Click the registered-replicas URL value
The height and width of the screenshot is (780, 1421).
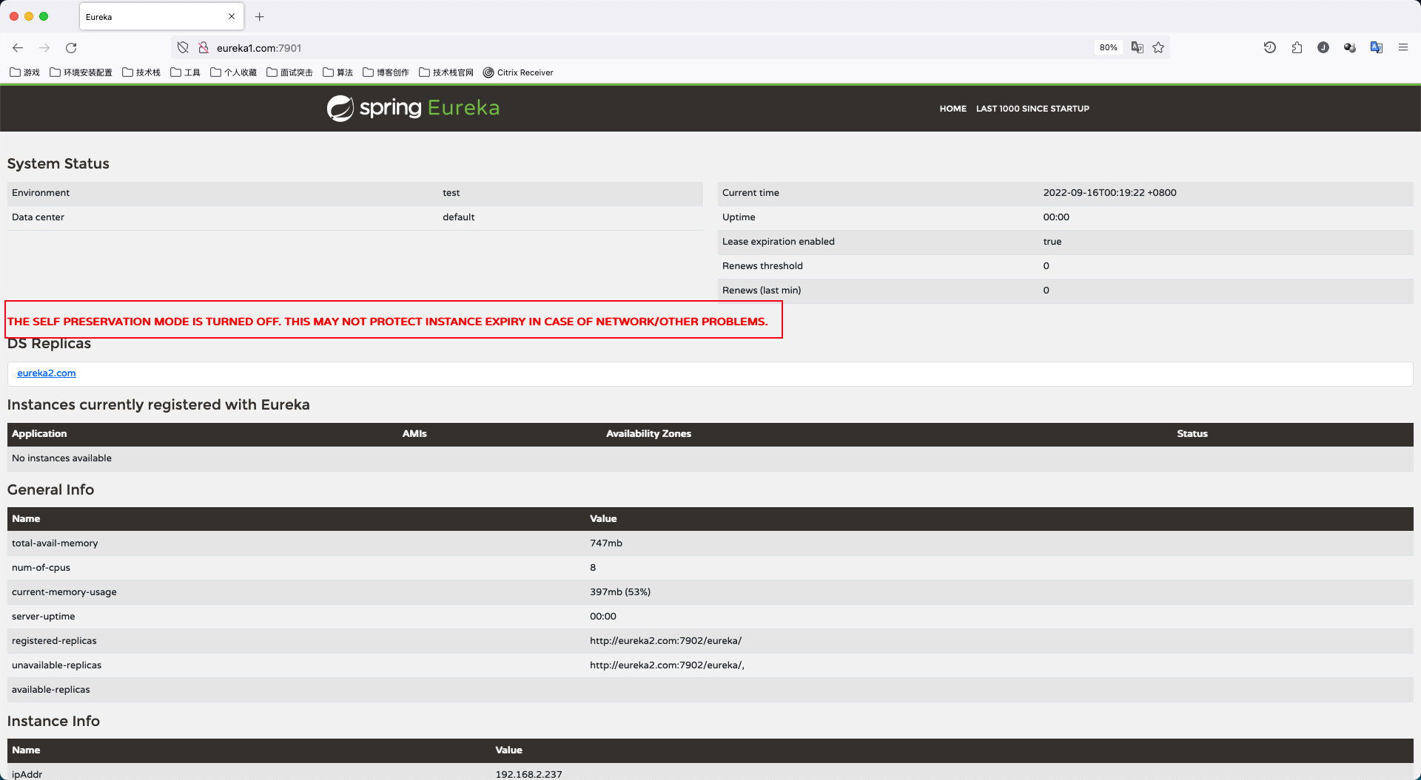(665, 641)
